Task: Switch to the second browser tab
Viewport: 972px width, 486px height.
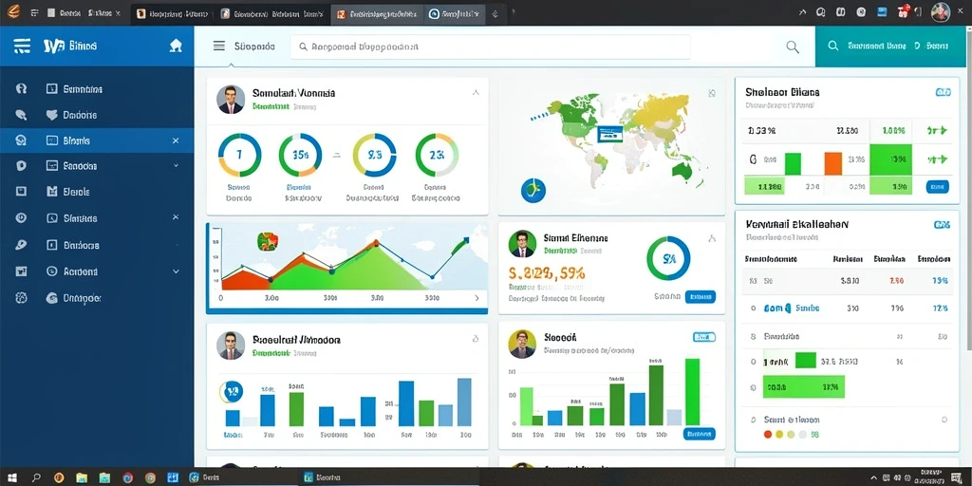Action: point(173,13)
